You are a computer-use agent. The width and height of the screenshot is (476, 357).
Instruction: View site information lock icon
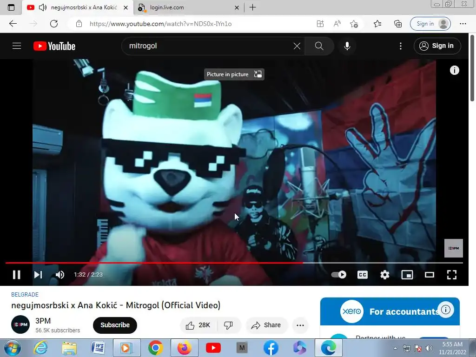coord(79,24)
